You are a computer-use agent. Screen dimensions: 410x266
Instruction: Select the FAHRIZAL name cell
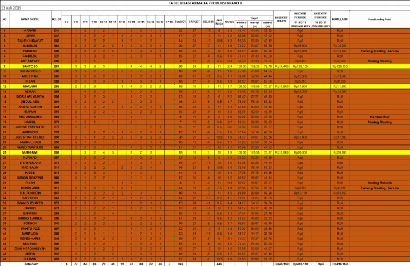pos(30,56)
